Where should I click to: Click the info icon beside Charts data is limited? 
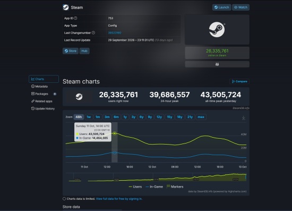tap(64, 199)
